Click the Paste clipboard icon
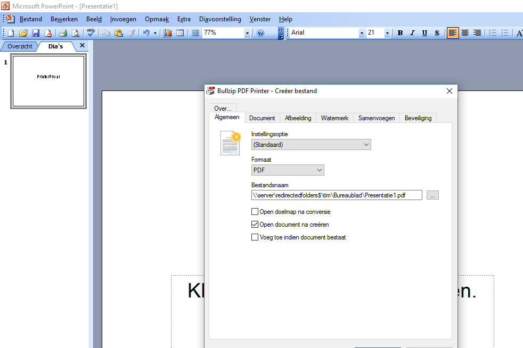Image resolution: width=523 pixels, height=348 pixels. 118,32
